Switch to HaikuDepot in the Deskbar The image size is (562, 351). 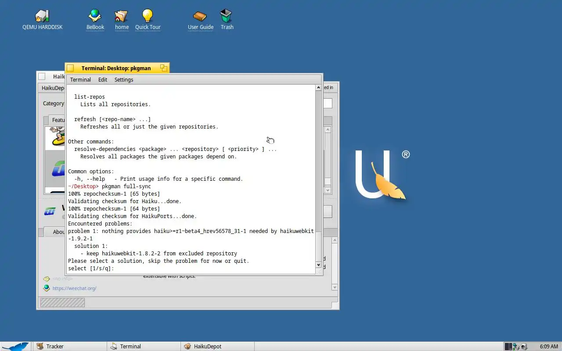[217, 346]
